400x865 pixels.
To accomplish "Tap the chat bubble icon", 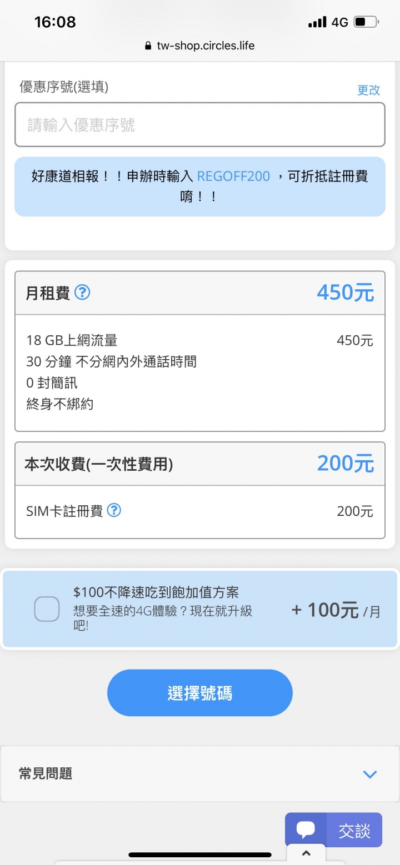I will click(x=306, y=830).
